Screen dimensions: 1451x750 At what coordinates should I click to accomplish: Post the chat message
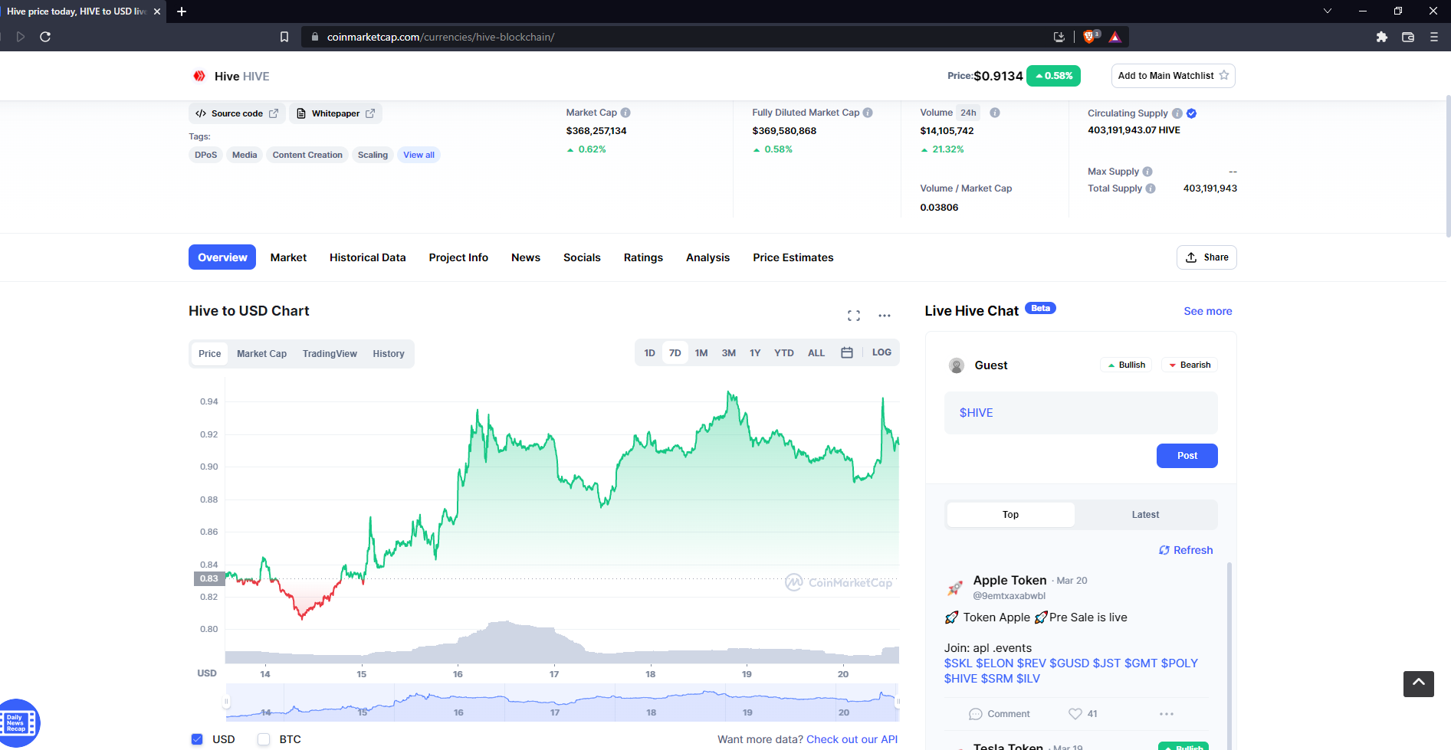click(x=1187, y=456)
